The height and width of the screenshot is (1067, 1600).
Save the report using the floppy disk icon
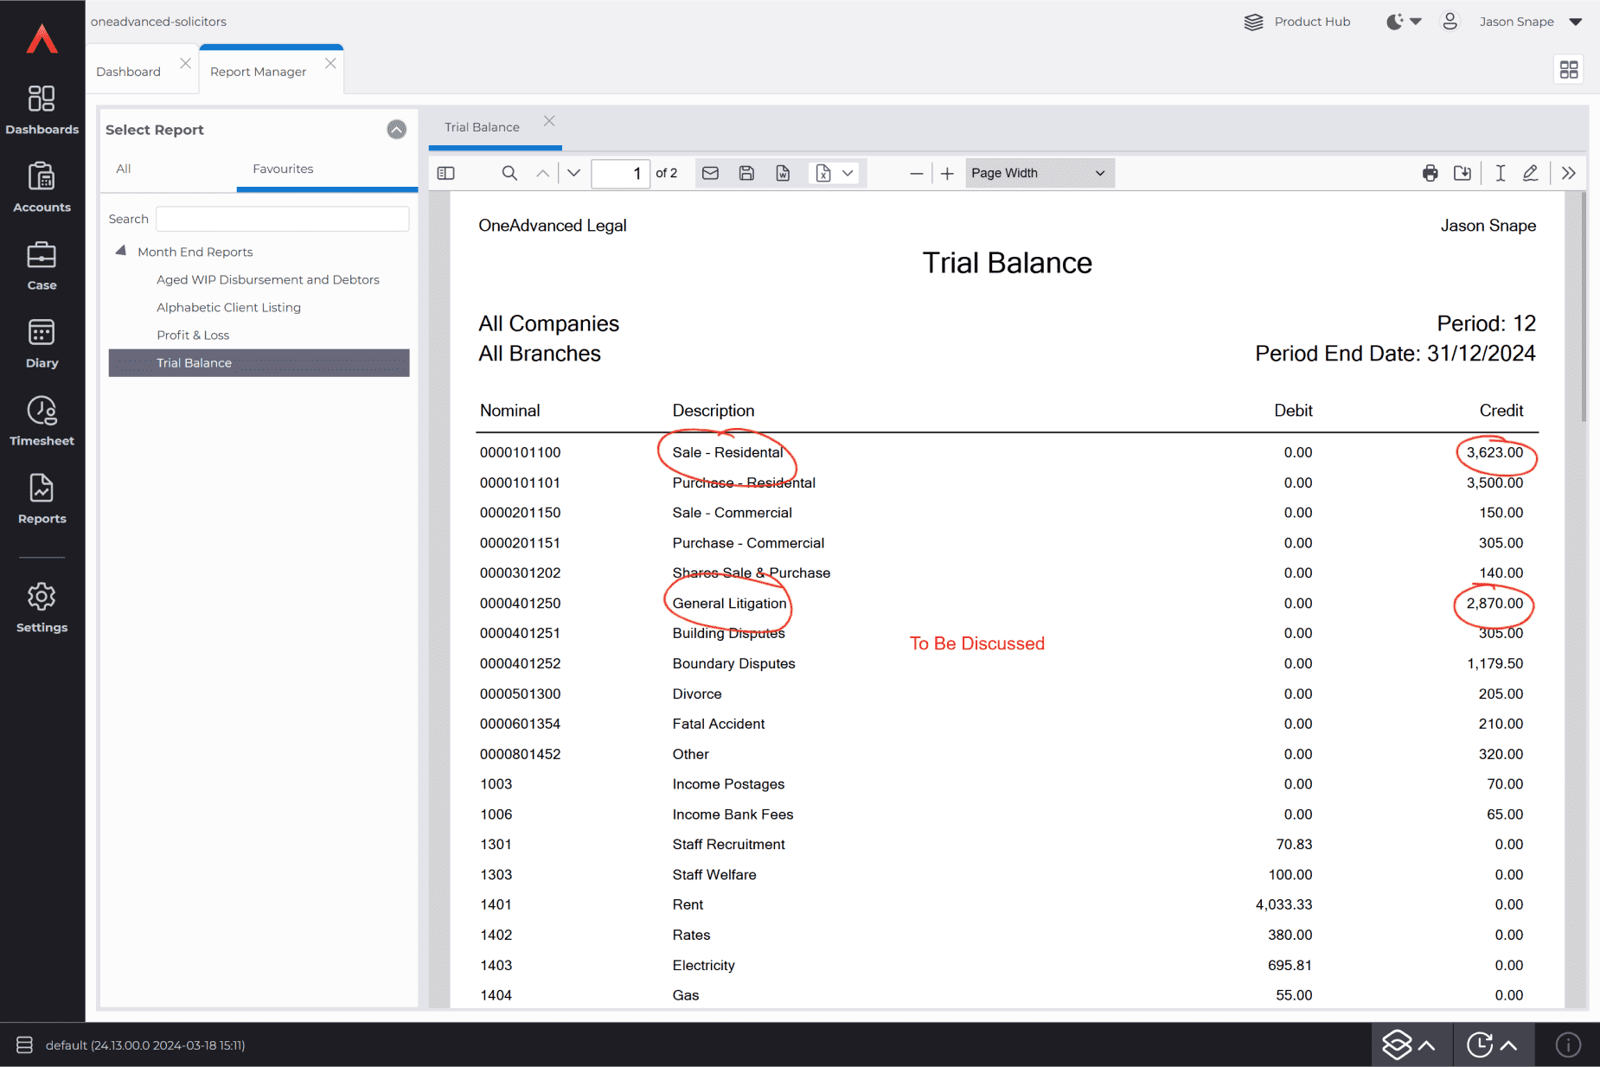coord(746,173)
